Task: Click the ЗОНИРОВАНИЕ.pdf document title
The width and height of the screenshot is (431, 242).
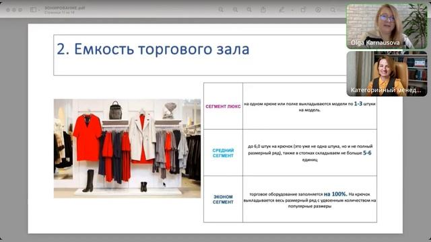Action: [65, 8]
